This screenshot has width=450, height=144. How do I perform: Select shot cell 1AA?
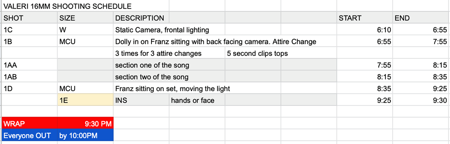[29, 66]
